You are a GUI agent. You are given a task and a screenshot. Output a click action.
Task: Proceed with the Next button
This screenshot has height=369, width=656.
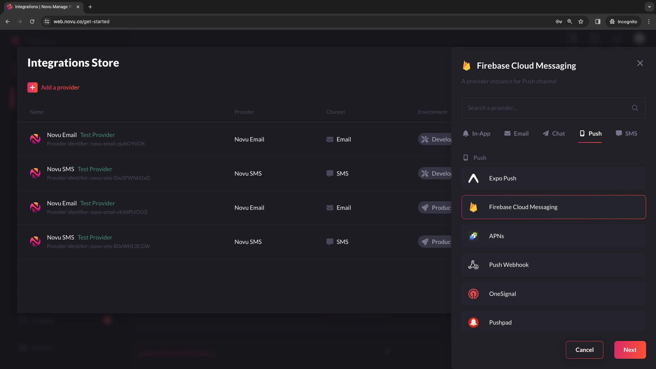tap(630, 350)
